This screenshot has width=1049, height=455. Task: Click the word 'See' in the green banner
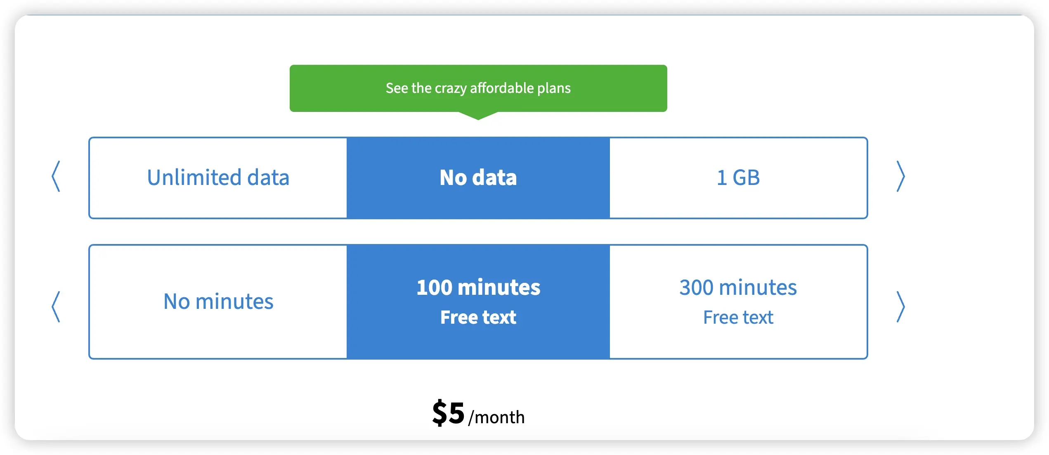click(397, 88)
